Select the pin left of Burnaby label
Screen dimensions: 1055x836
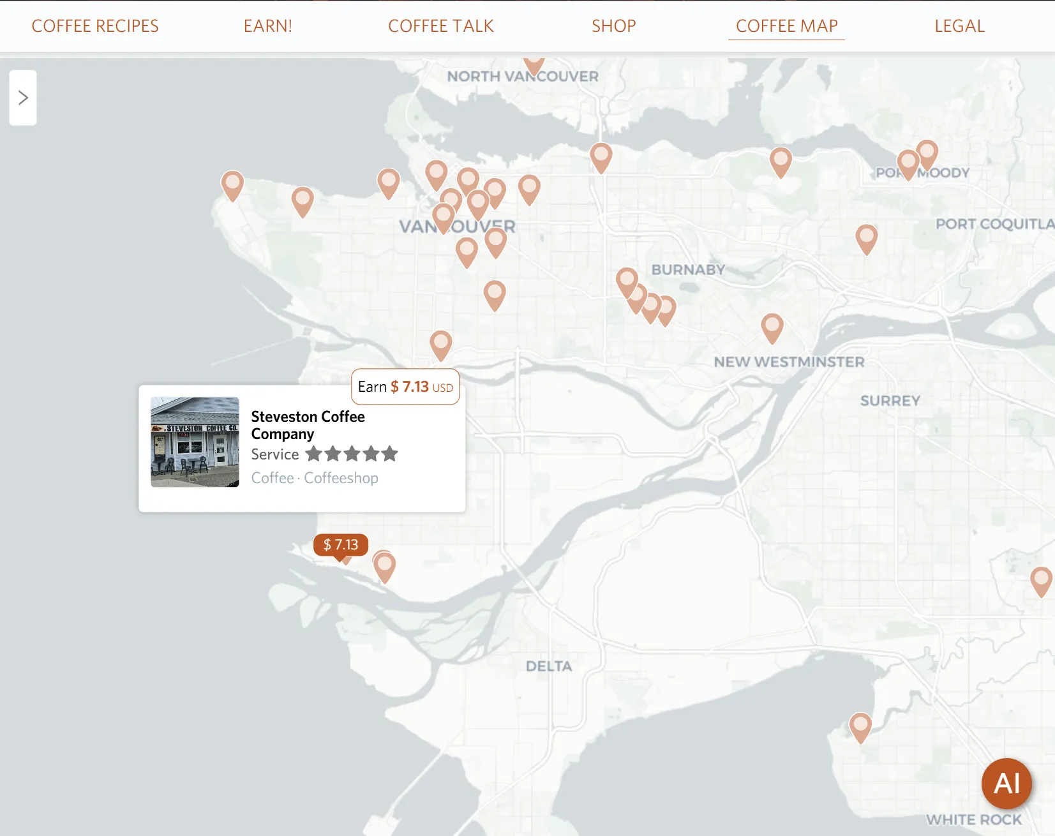(x=627, y=283)
